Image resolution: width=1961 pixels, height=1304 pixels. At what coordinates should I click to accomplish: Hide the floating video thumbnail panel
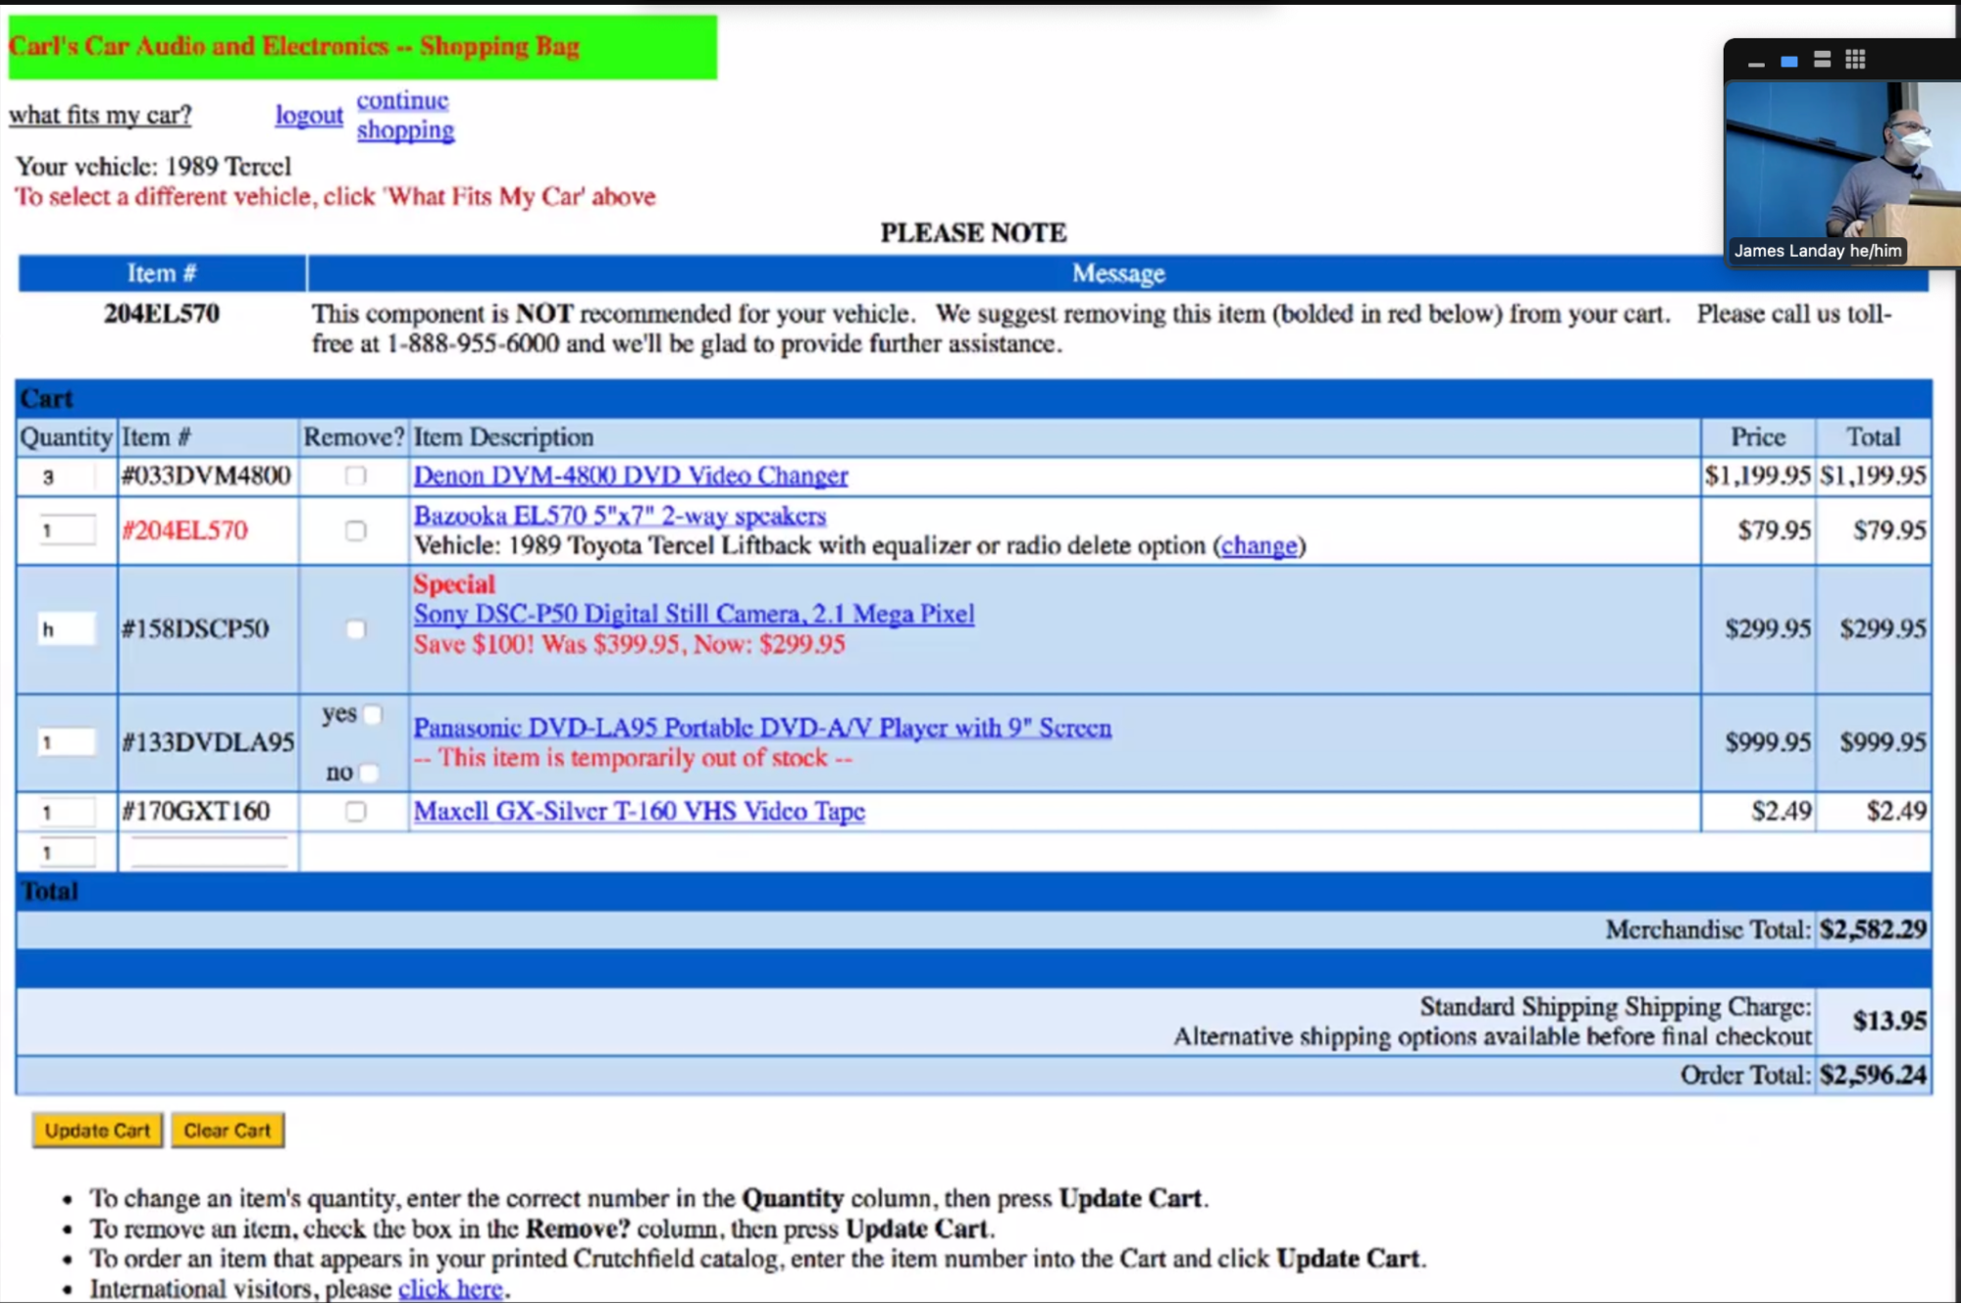tap(1756, 64)
